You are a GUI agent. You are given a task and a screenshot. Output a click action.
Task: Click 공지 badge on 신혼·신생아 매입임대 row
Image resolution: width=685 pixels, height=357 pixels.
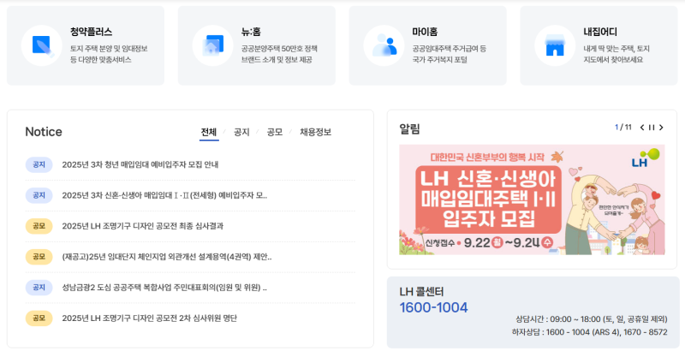(39, 195)
